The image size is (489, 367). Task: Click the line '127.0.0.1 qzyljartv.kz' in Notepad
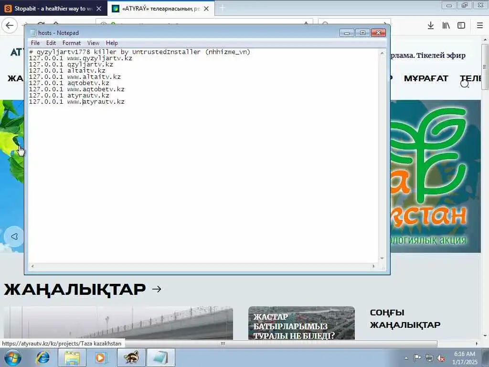71,65
